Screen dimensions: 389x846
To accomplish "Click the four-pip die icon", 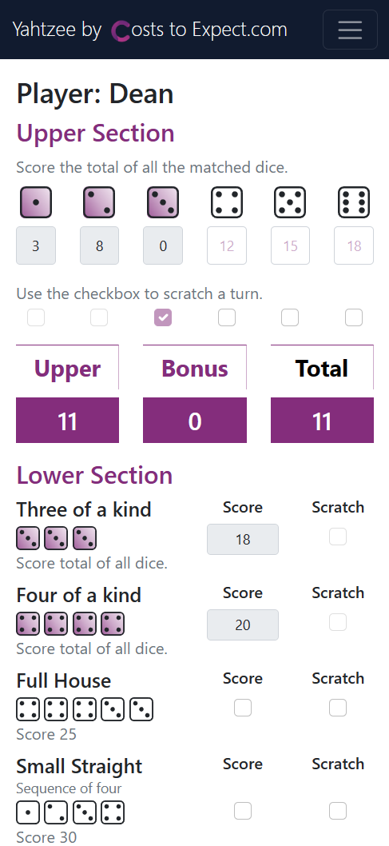I will pos(226,202).
